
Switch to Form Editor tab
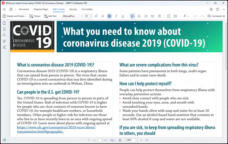point(87,9)
